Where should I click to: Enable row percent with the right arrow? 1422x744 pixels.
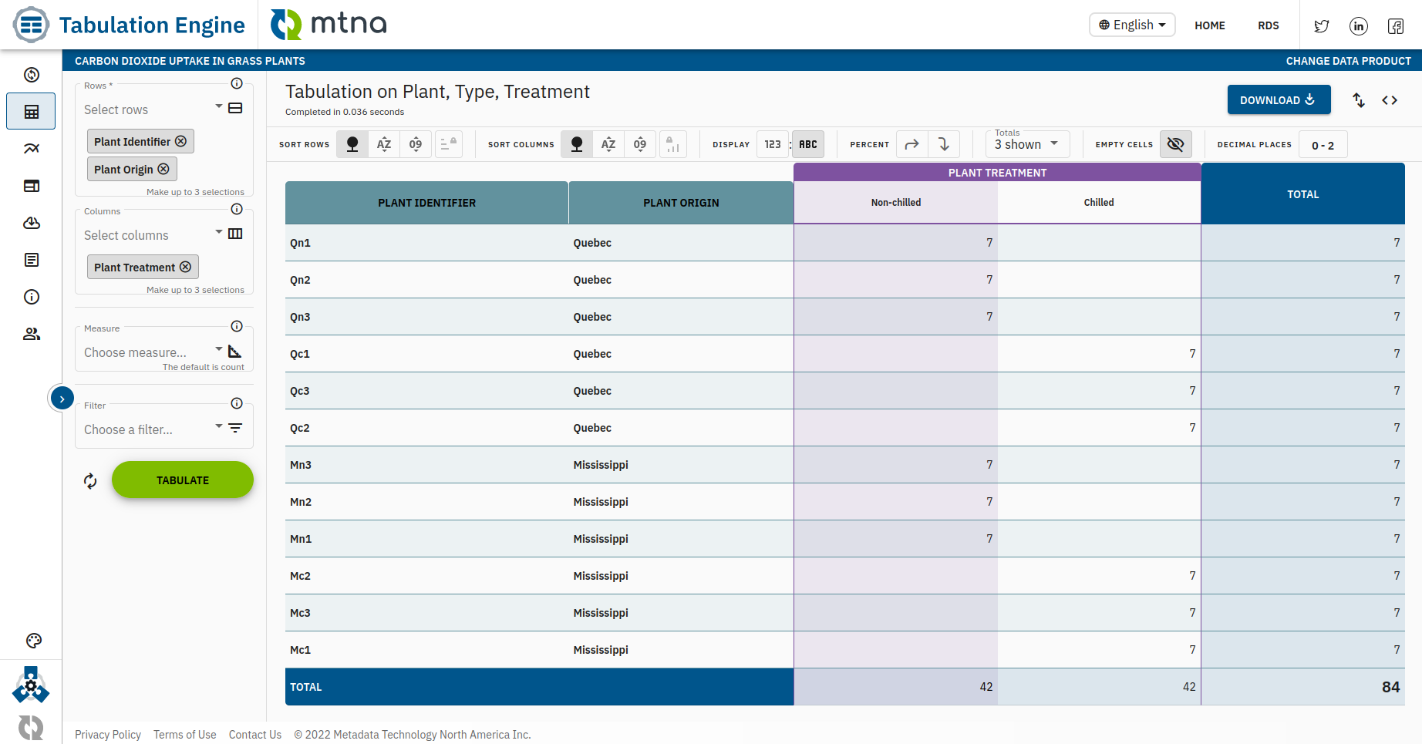point(912,144)
